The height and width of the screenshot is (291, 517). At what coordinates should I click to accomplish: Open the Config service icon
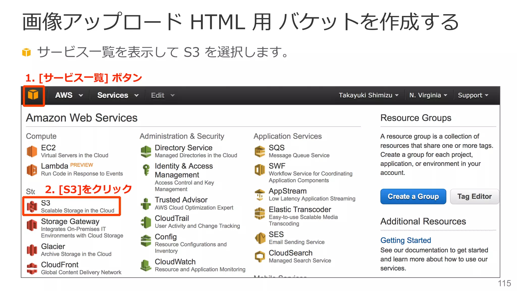click(x=146, y=241)
